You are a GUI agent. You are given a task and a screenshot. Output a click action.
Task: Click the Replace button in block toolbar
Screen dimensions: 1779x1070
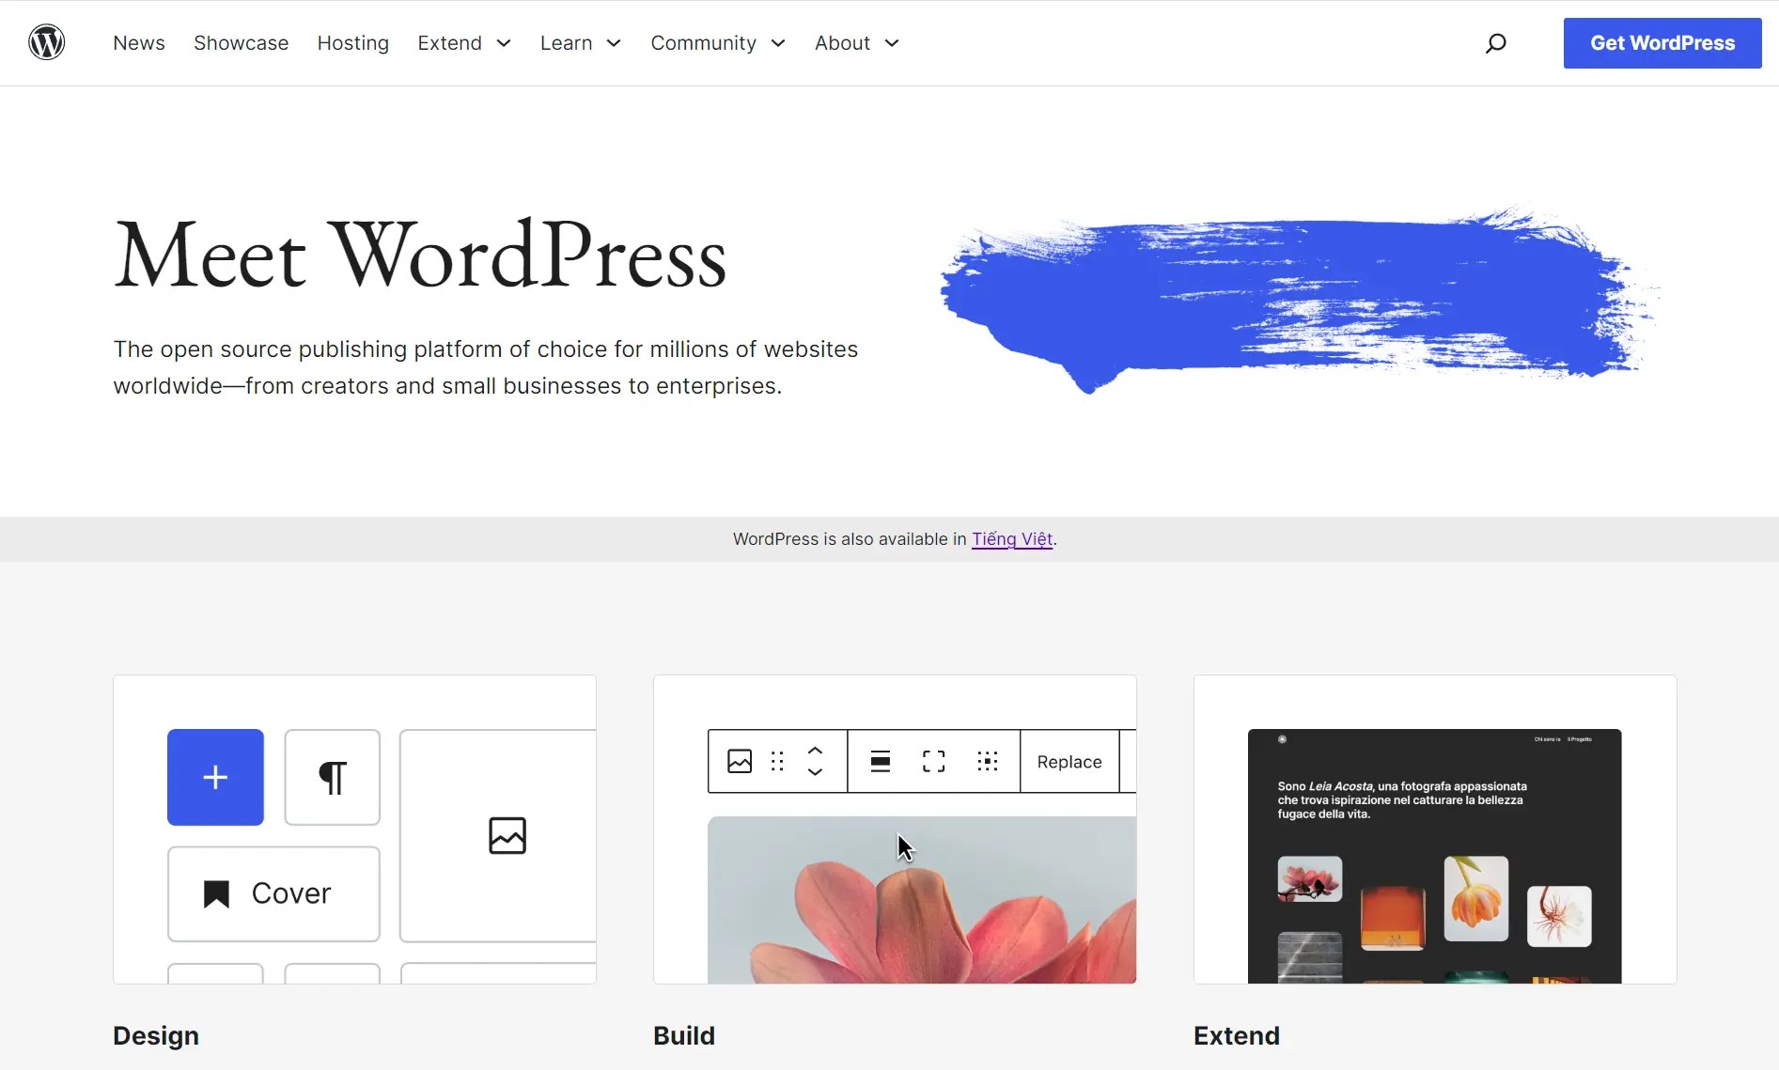(1069, 761)
